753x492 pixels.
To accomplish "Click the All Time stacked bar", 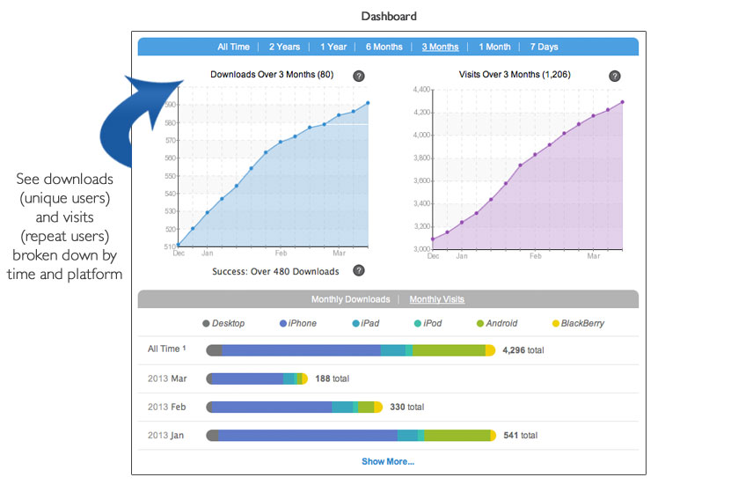I will pos(350,350).
